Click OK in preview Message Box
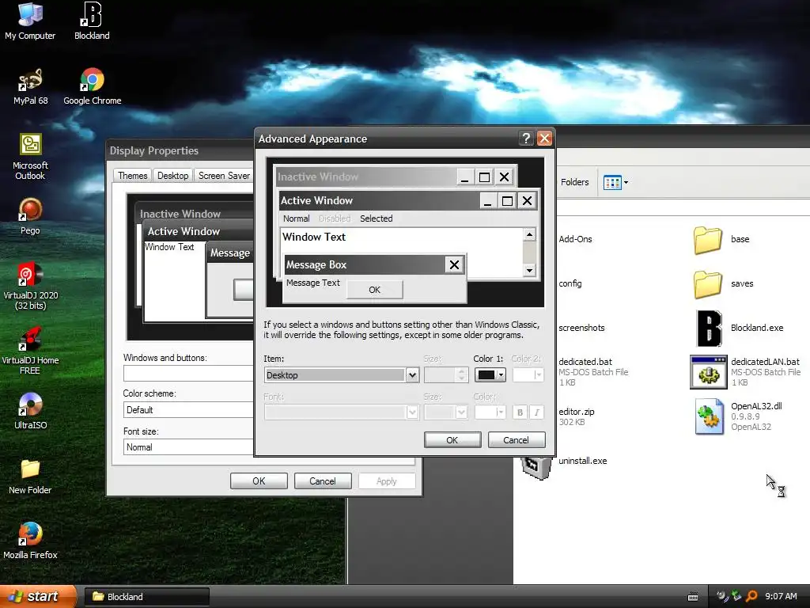Image resolution: width=810 pixels, height=608 pixels. (374, 290)
